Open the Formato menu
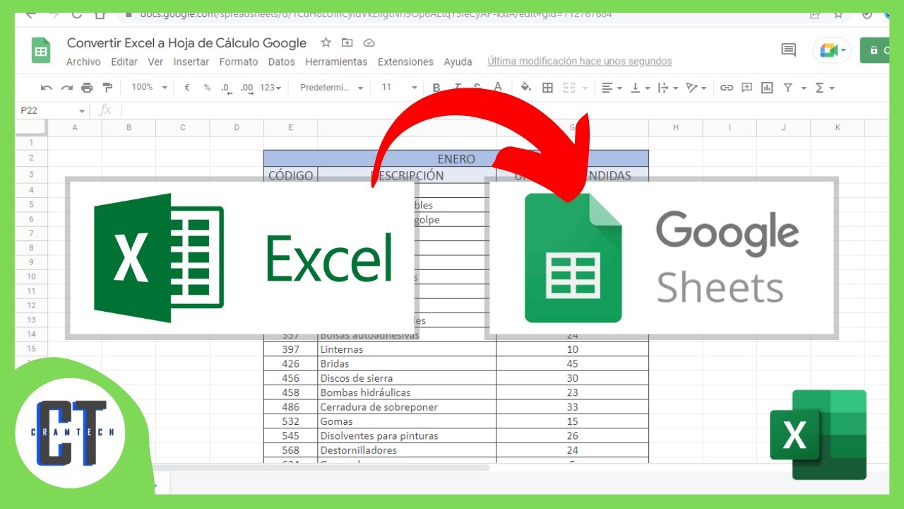 (239, 62)
